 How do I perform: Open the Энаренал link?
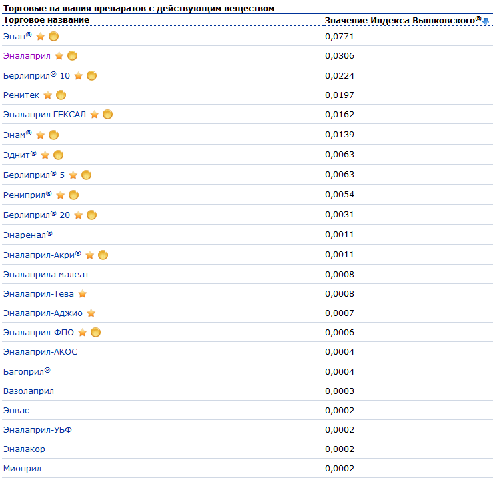click(28, 235)
